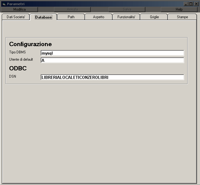Go to the Aspetto tab

[99, 17]
